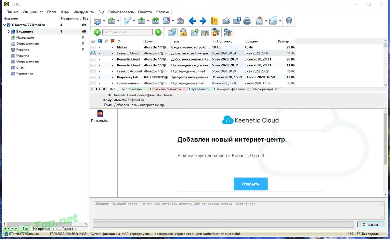This screenshot has width=390, height=239.
Task: Open the quick reply combo box dropdown
Action: point(351,224)
